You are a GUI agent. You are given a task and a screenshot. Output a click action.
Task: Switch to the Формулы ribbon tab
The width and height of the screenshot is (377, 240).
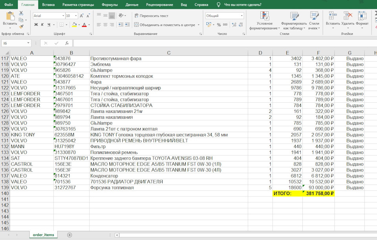(110, 5)
